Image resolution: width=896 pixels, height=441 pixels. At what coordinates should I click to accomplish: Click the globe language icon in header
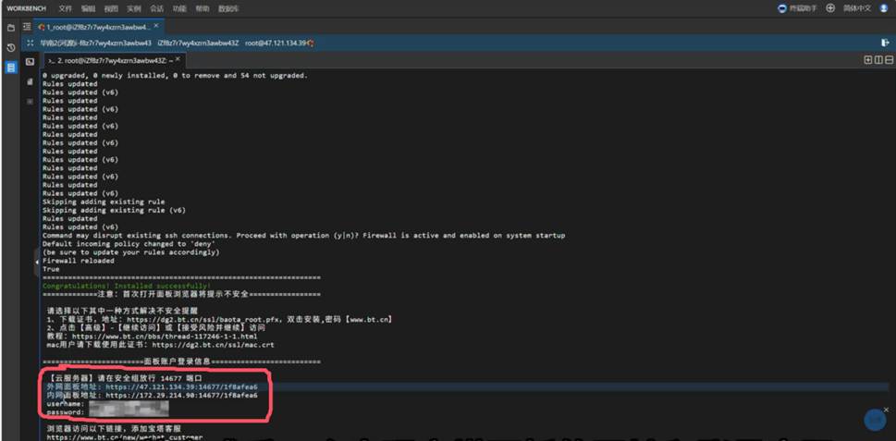click(x=830, y=8)
